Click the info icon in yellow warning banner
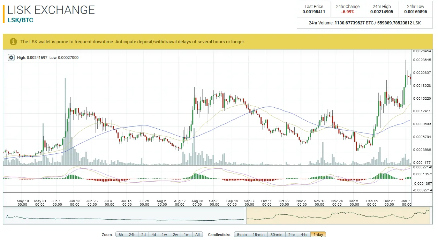The image size is (438, 244). [13, 41]
